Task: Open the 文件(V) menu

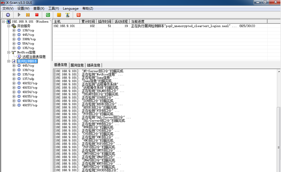Action: click(x=8, y=9)
